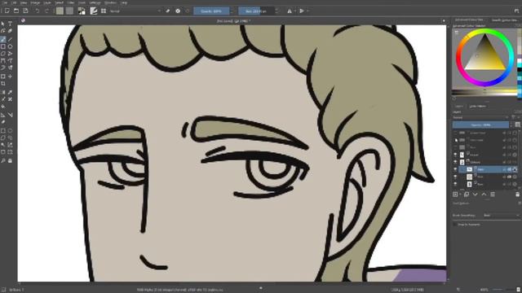Open the layer blend mode dropdown
522x293 pixels.
click(480, 117)
